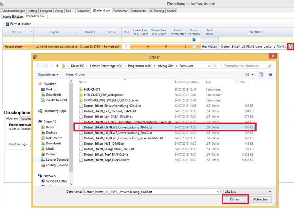Open the L&L List file type dropdown
This screenshot has height=211, width=295.
click(x=248, y=192)
